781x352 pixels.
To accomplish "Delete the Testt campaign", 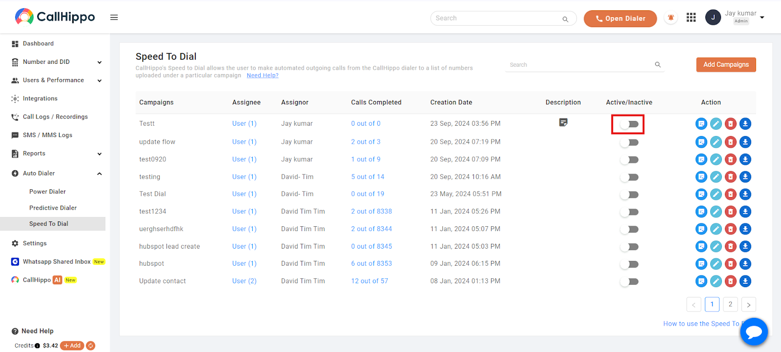I will [730, 124].
